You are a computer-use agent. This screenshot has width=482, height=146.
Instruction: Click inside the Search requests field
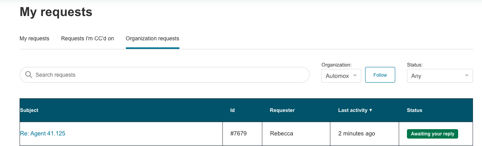[x=165, y=75]
